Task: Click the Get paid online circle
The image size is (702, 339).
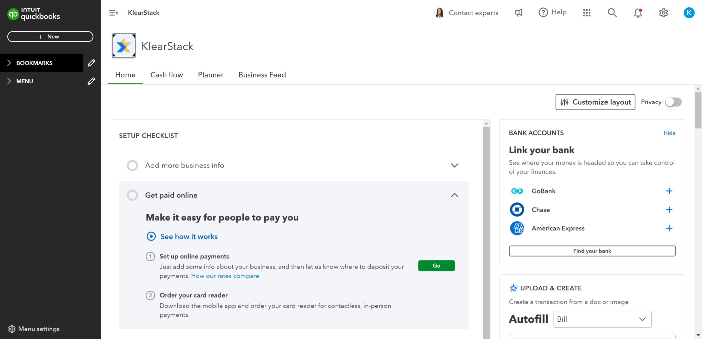Action: click(132, 195)
